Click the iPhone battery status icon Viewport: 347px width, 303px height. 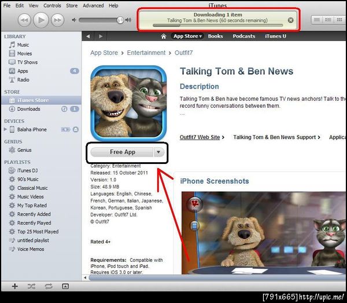click(66, 129)
